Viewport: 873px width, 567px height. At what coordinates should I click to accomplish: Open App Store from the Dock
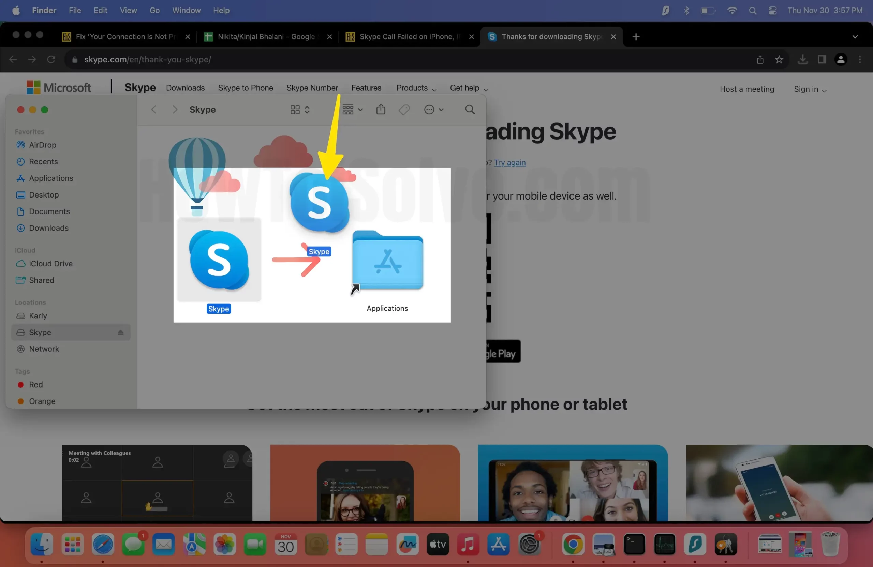(x=498, y=545)
